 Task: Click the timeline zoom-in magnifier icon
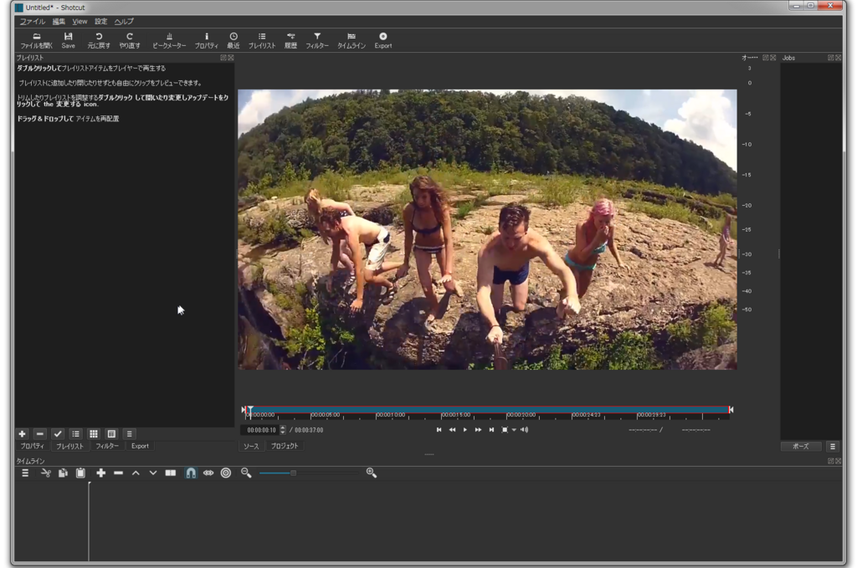click(x=372, y=473)
